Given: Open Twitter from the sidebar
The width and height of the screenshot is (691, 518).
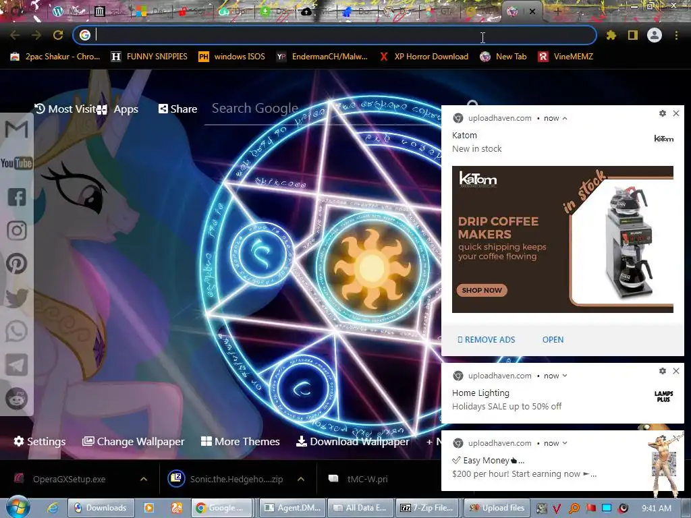Looking at the screenshot, I should 17,297.
